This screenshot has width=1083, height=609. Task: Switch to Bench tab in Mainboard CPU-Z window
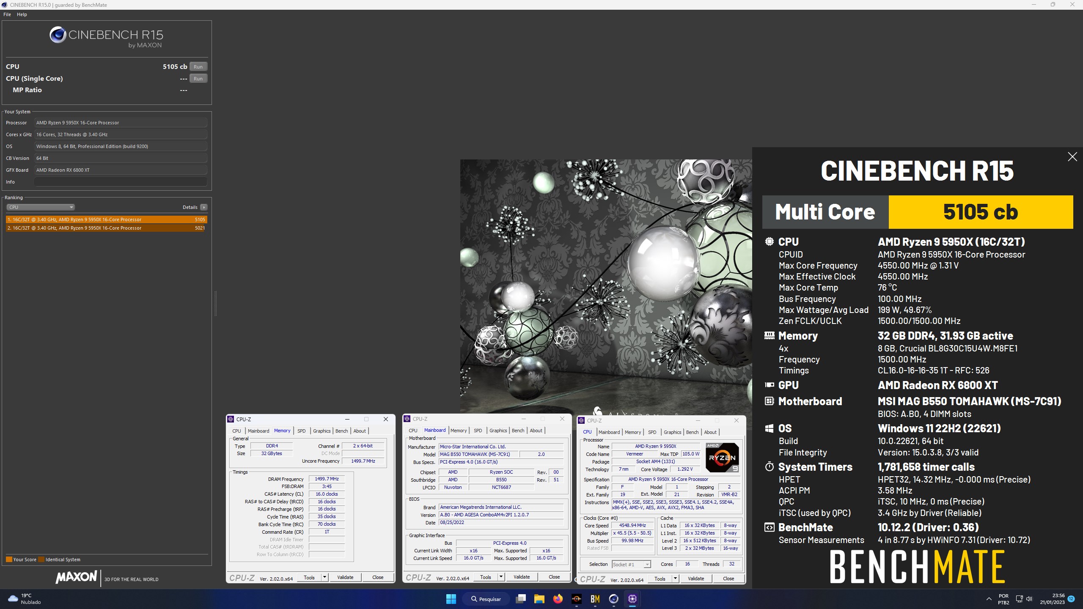coord(518,431)
